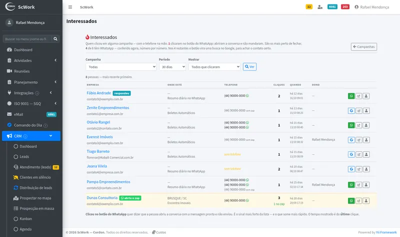Open Fábio Andrade company link

coord(98,93)
